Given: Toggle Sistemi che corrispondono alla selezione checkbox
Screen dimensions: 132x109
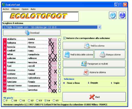Looking at the screenshot, I should pyautogui.click(x=65, y=38).
